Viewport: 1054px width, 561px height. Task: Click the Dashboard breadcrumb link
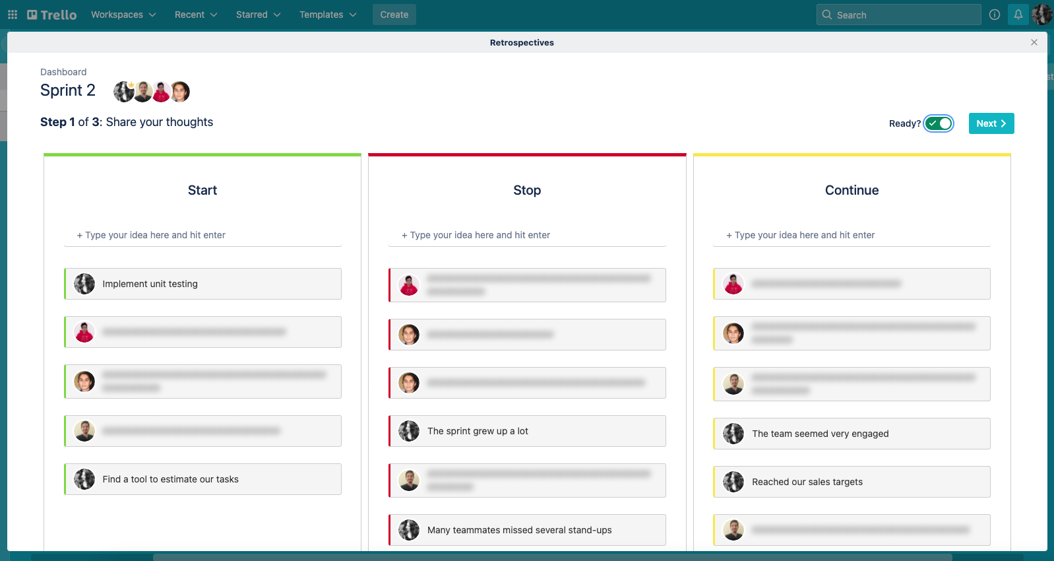click(63, 72)
